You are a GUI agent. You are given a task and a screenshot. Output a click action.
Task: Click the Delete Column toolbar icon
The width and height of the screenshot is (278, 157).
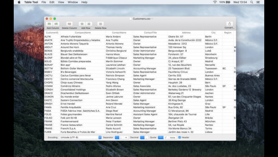(x=69, y=24)
